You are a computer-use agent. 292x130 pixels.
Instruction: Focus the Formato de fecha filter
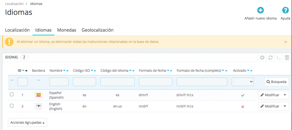pyautogui.click(x=156, y=82)
